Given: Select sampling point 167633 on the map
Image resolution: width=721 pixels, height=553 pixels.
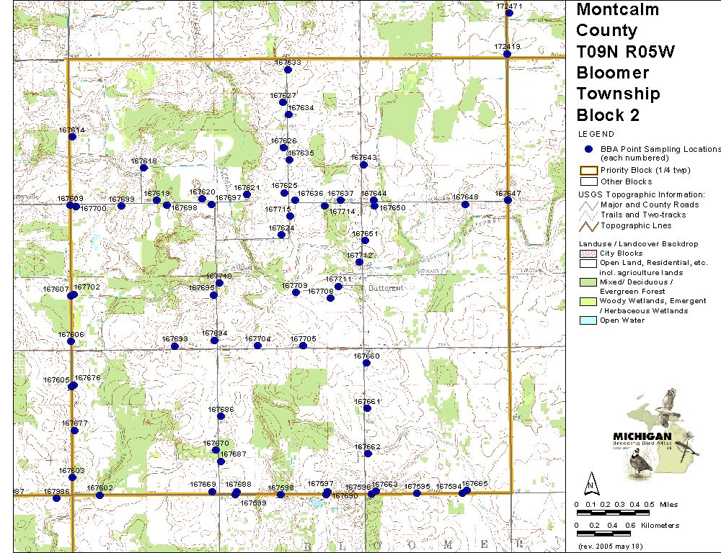Looking at the screenshot, I should coord(288,70).
